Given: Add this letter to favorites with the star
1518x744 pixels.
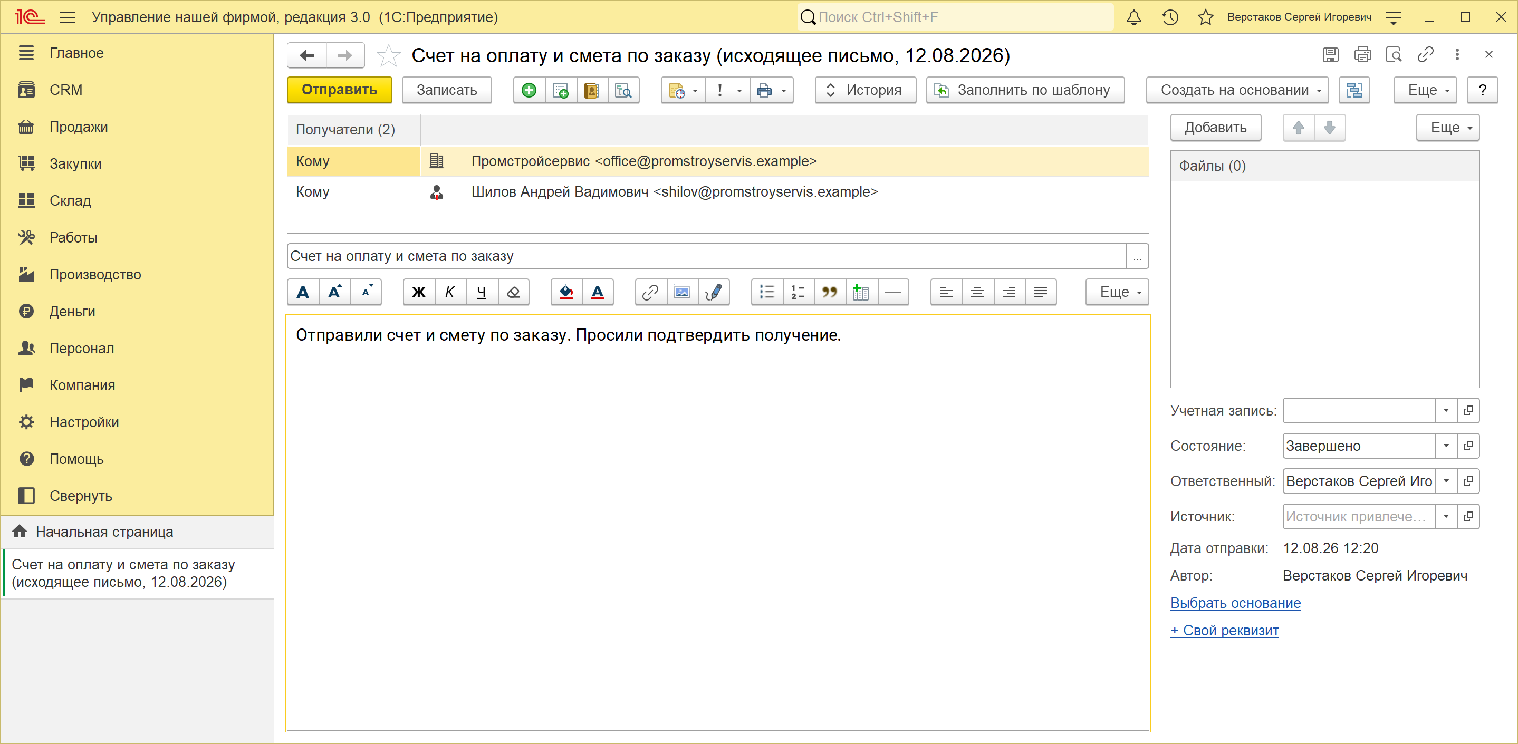Looking at the screenshot, I should [388, 55].
